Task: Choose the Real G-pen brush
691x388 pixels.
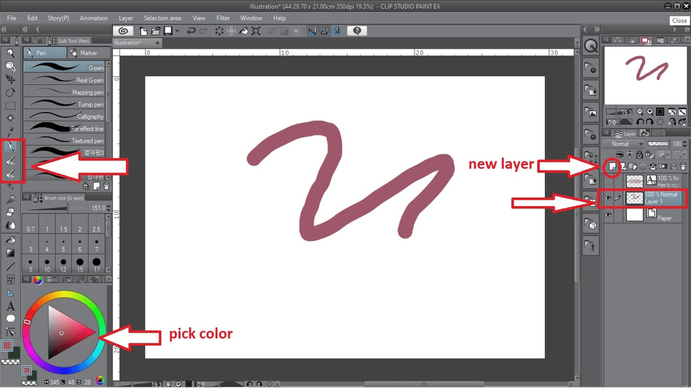Action: [x=64, y=80]
